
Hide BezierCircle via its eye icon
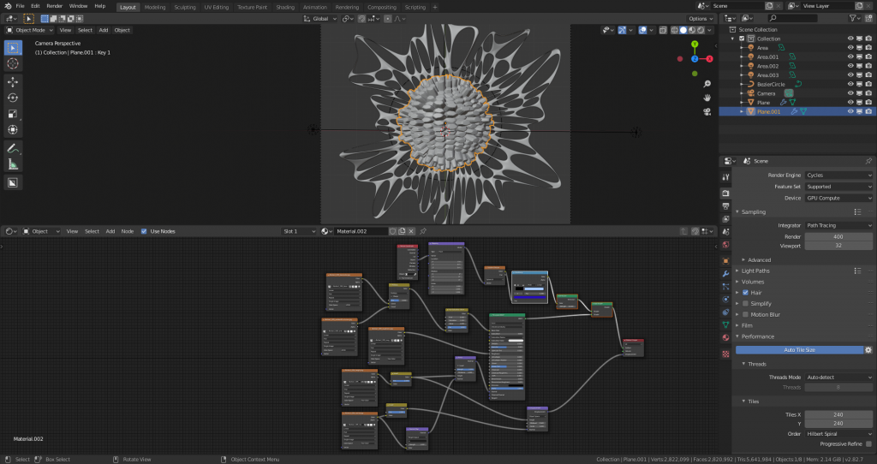click(x=850, y=85)
